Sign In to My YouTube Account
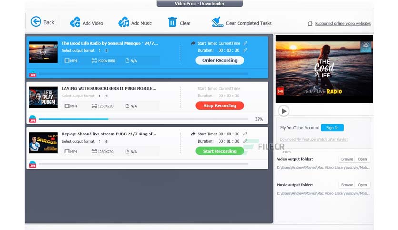This screenshot has height=230, width=398. point(332,128)
